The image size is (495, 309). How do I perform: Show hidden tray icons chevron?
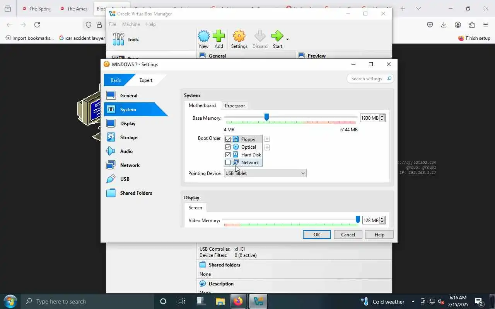tap(413, 301)
